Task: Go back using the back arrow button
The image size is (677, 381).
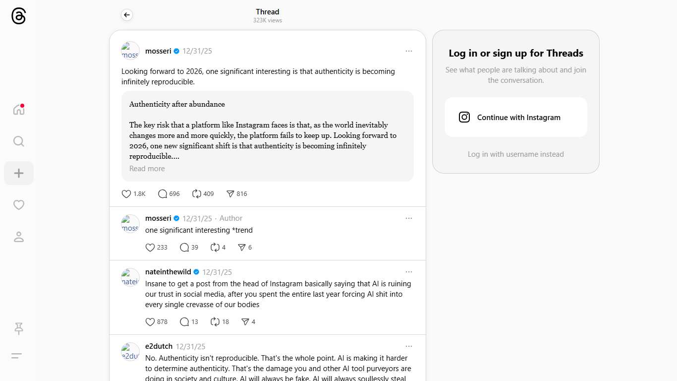Action: pos(127,15)
